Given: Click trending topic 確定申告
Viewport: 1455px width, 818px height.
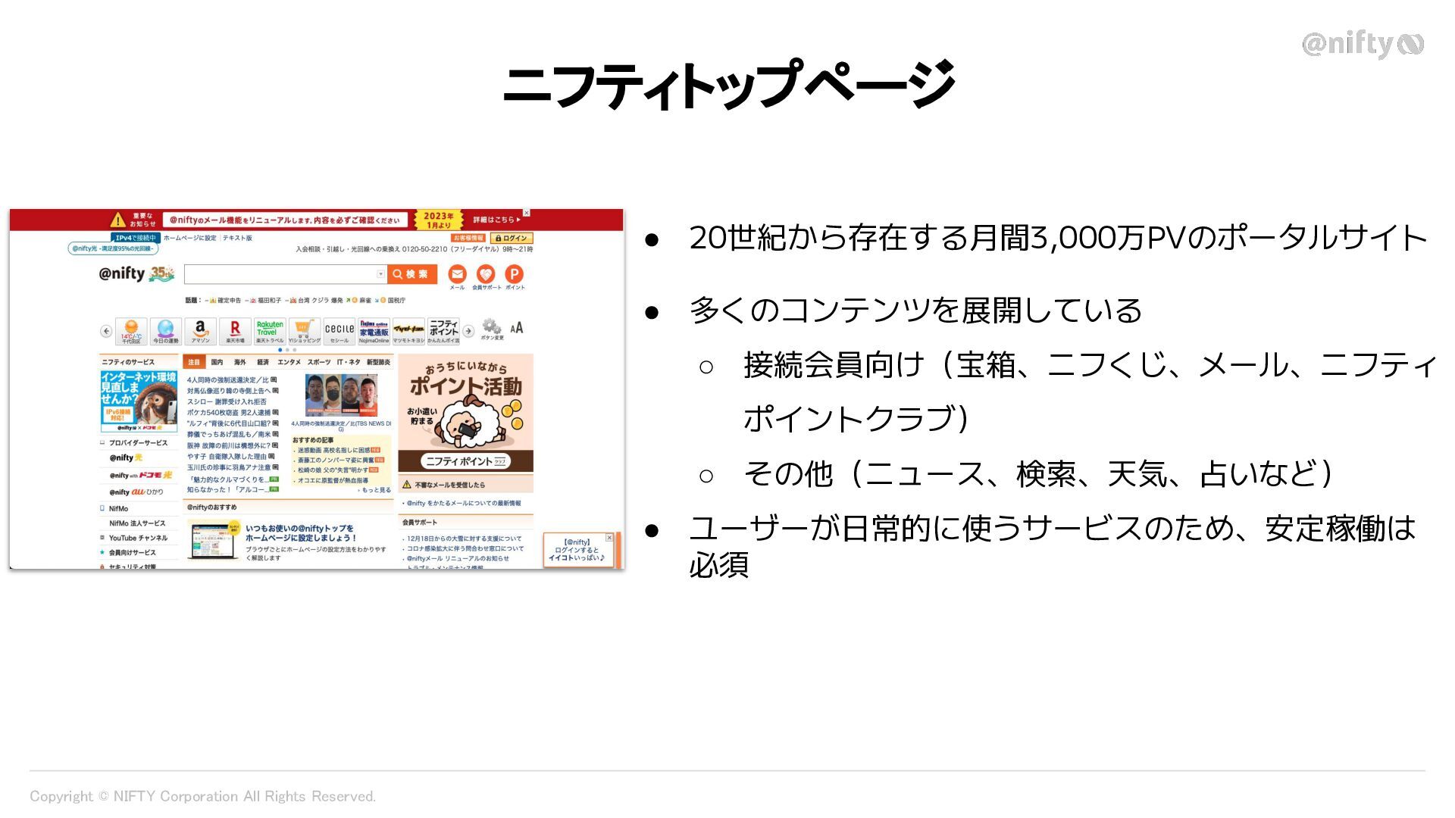Looking at the screenshot, I should [x=229, y=301].
